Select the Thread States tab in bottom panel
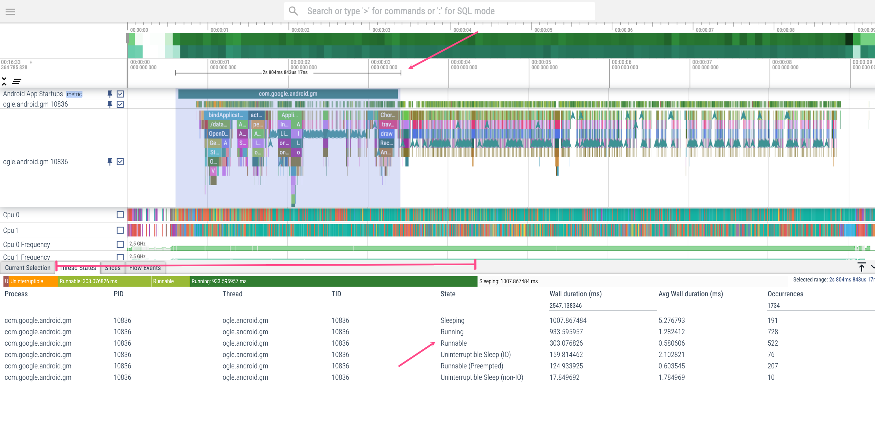The height and width of the screenshot is (426, 875). (78, 268)
